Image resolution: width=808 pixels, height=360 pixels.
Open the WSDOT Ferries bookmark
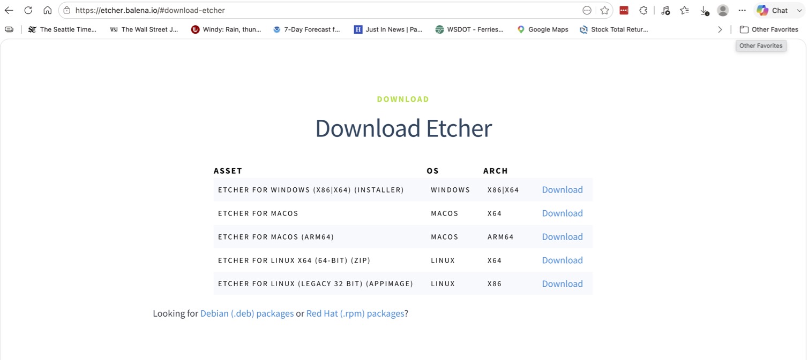coord(469,29)
